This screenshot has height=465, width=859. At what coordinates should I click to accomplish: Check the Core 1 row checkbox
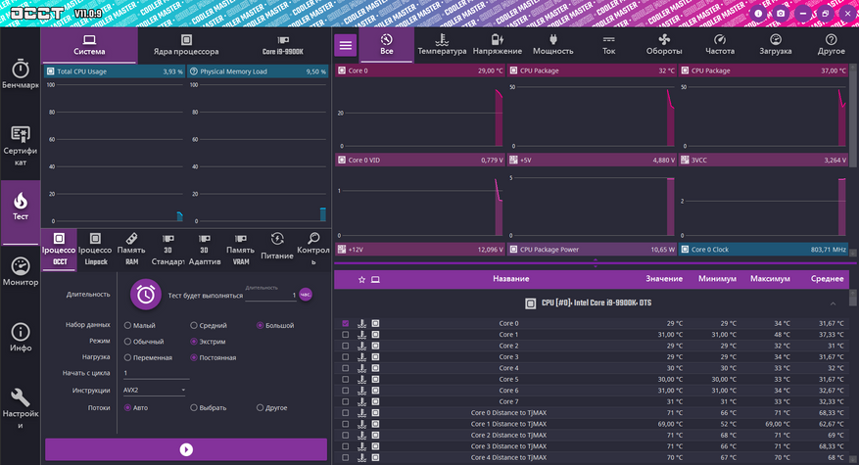point(345,335)
